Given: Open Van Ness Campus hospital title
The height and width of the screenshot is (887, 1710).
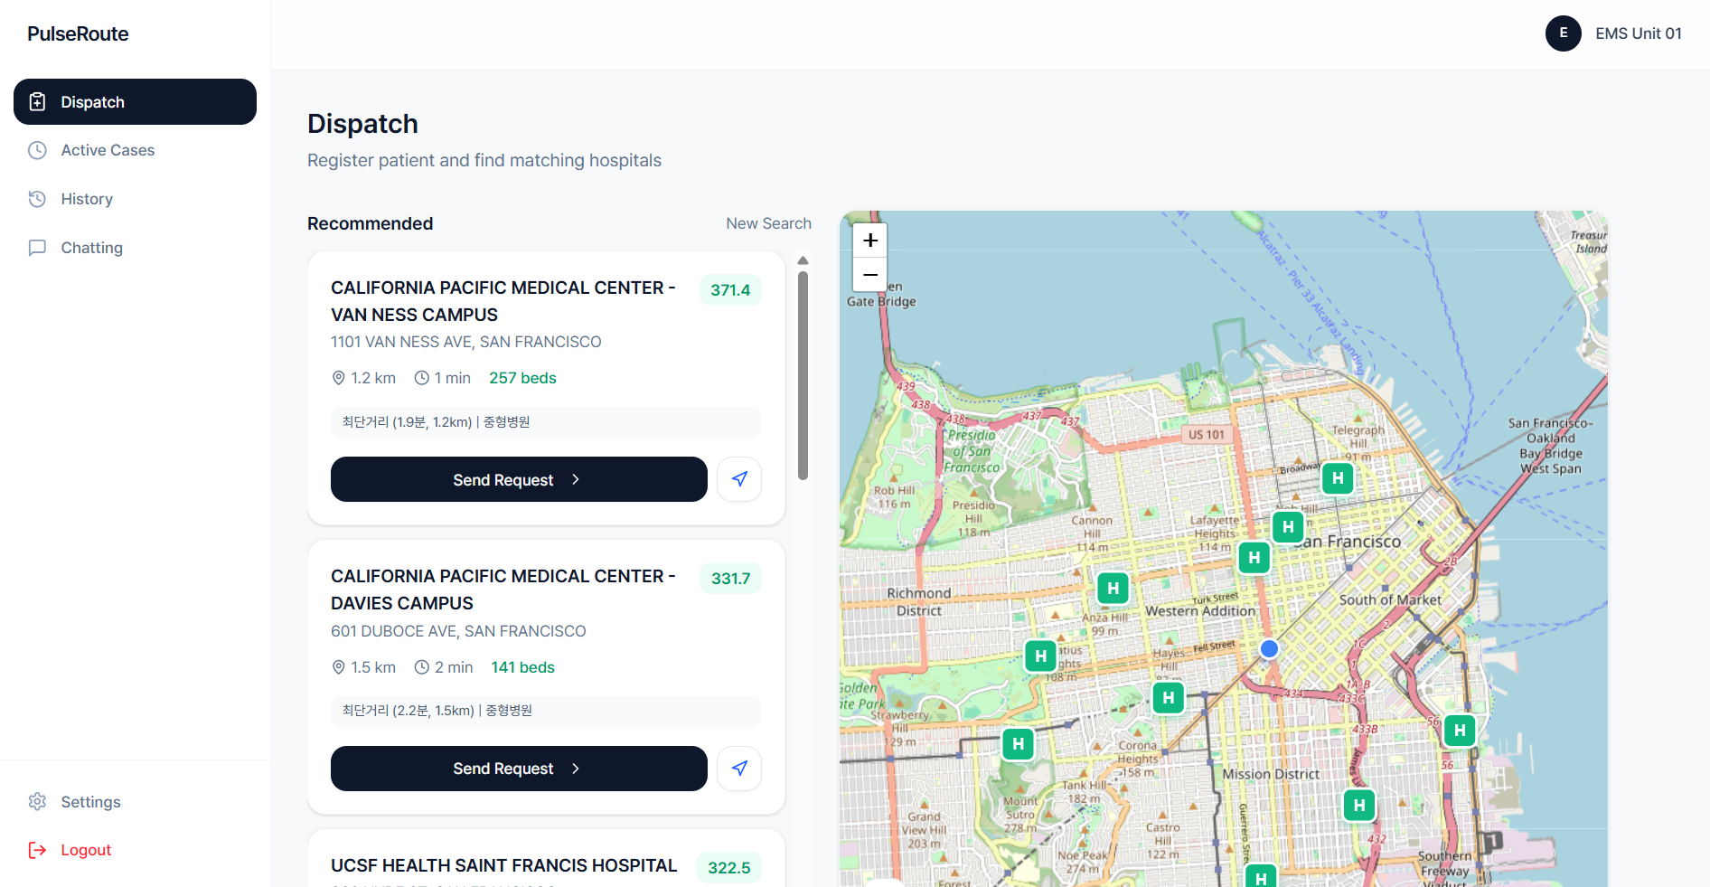Looking at the screenshot, I should tap(503, 301).
